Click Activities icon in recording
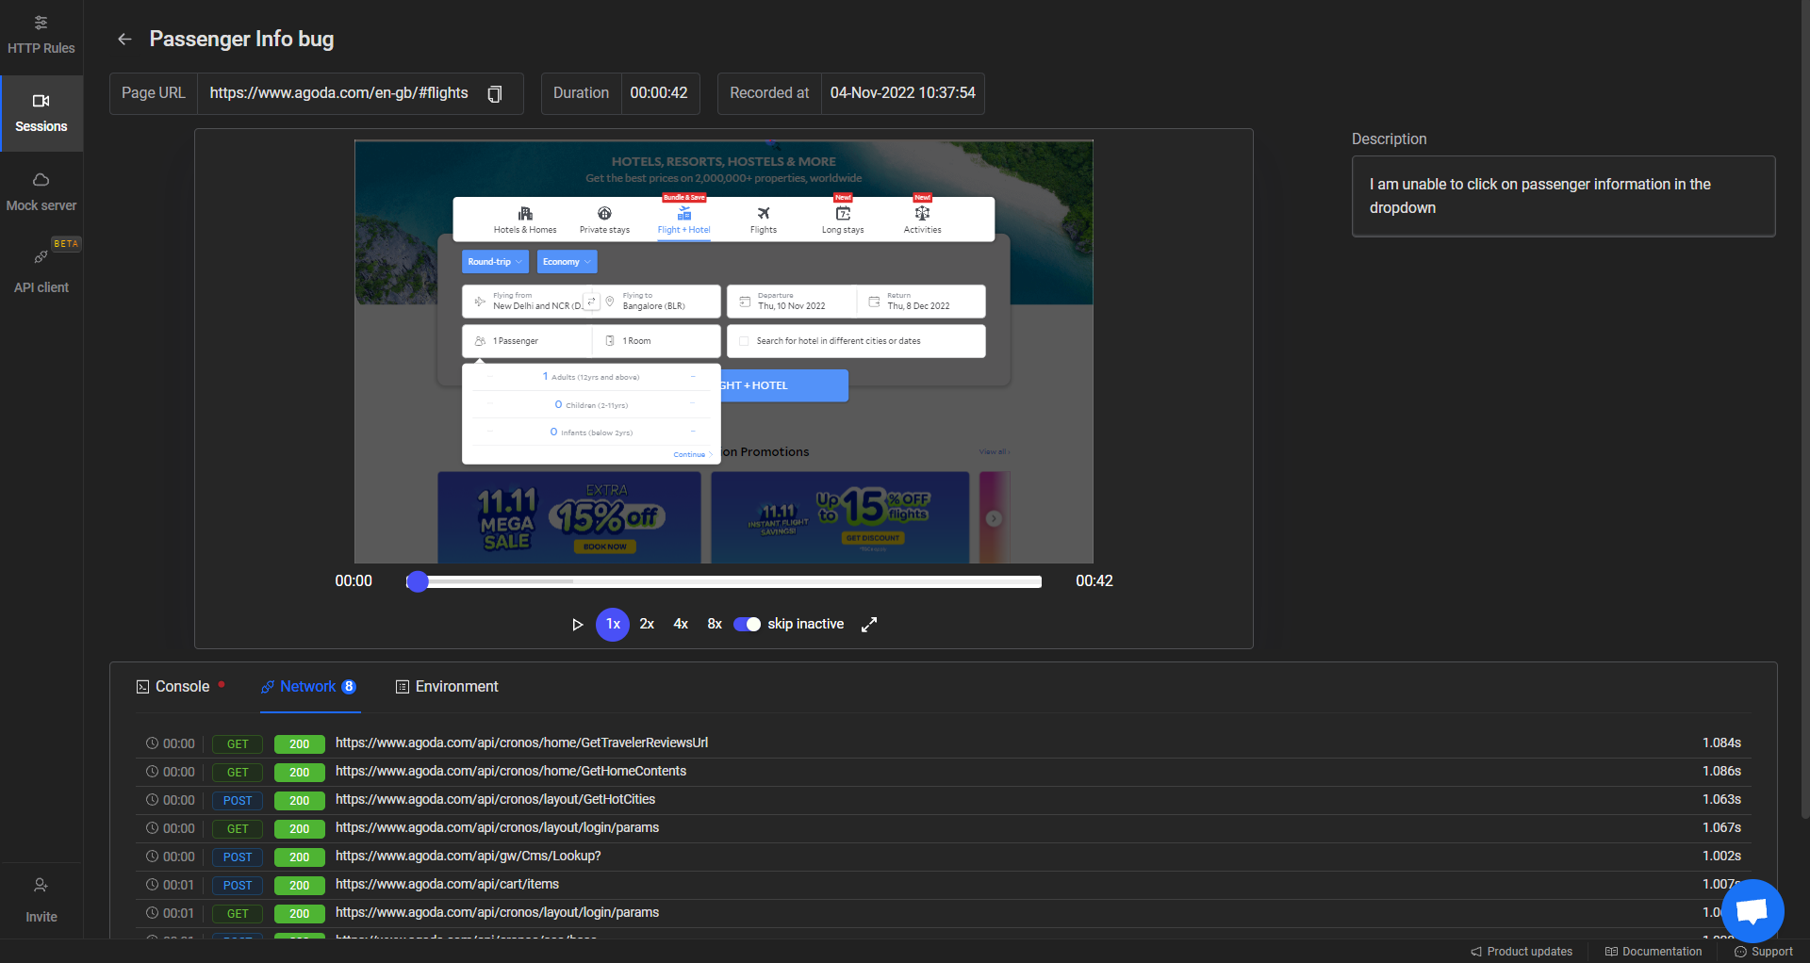Viewport: 1810px width, 963px height. coord(922,220)
